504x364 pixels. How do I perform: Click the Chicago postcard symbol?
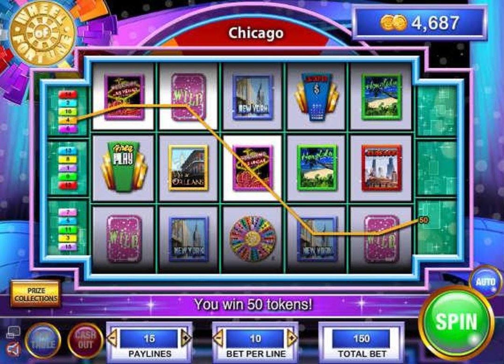point(381,168)
